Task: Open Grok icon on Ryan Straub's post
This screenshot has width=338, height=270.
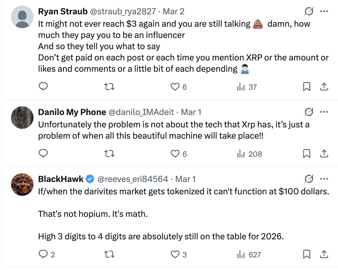Action: tap(309, 12)
